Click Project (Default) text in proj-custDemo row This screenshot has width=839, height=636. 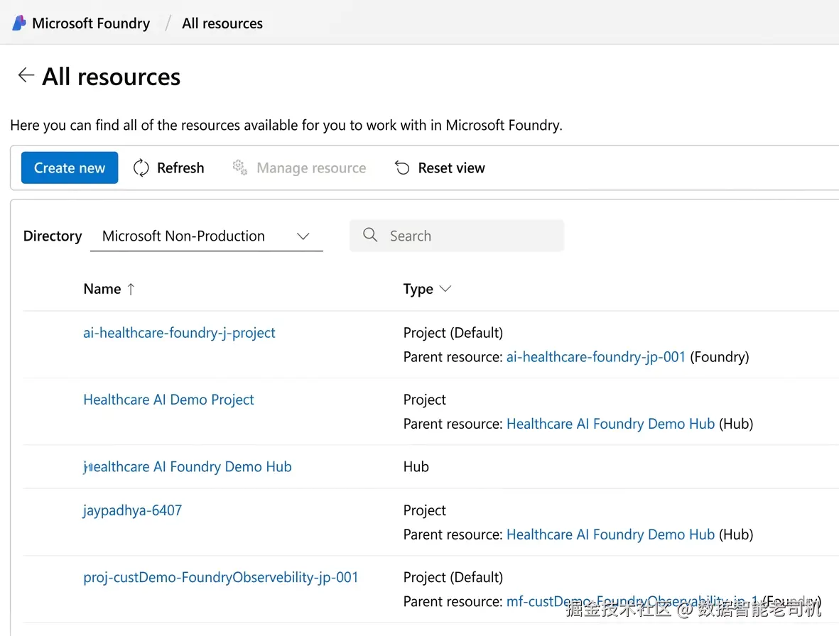(x=453, y=577)
